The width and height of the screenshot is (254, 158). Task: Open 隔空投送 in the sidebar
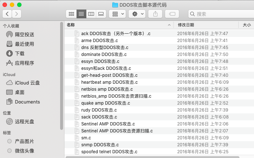click(x=24, y=34)
